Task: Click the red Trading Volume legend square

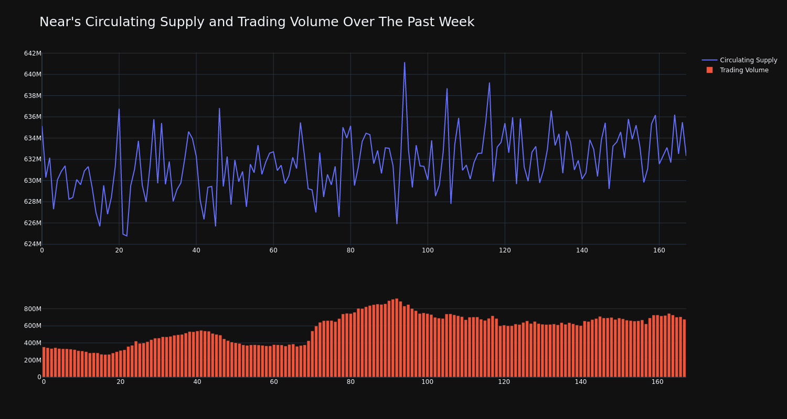Action: [x=709, y=70]
